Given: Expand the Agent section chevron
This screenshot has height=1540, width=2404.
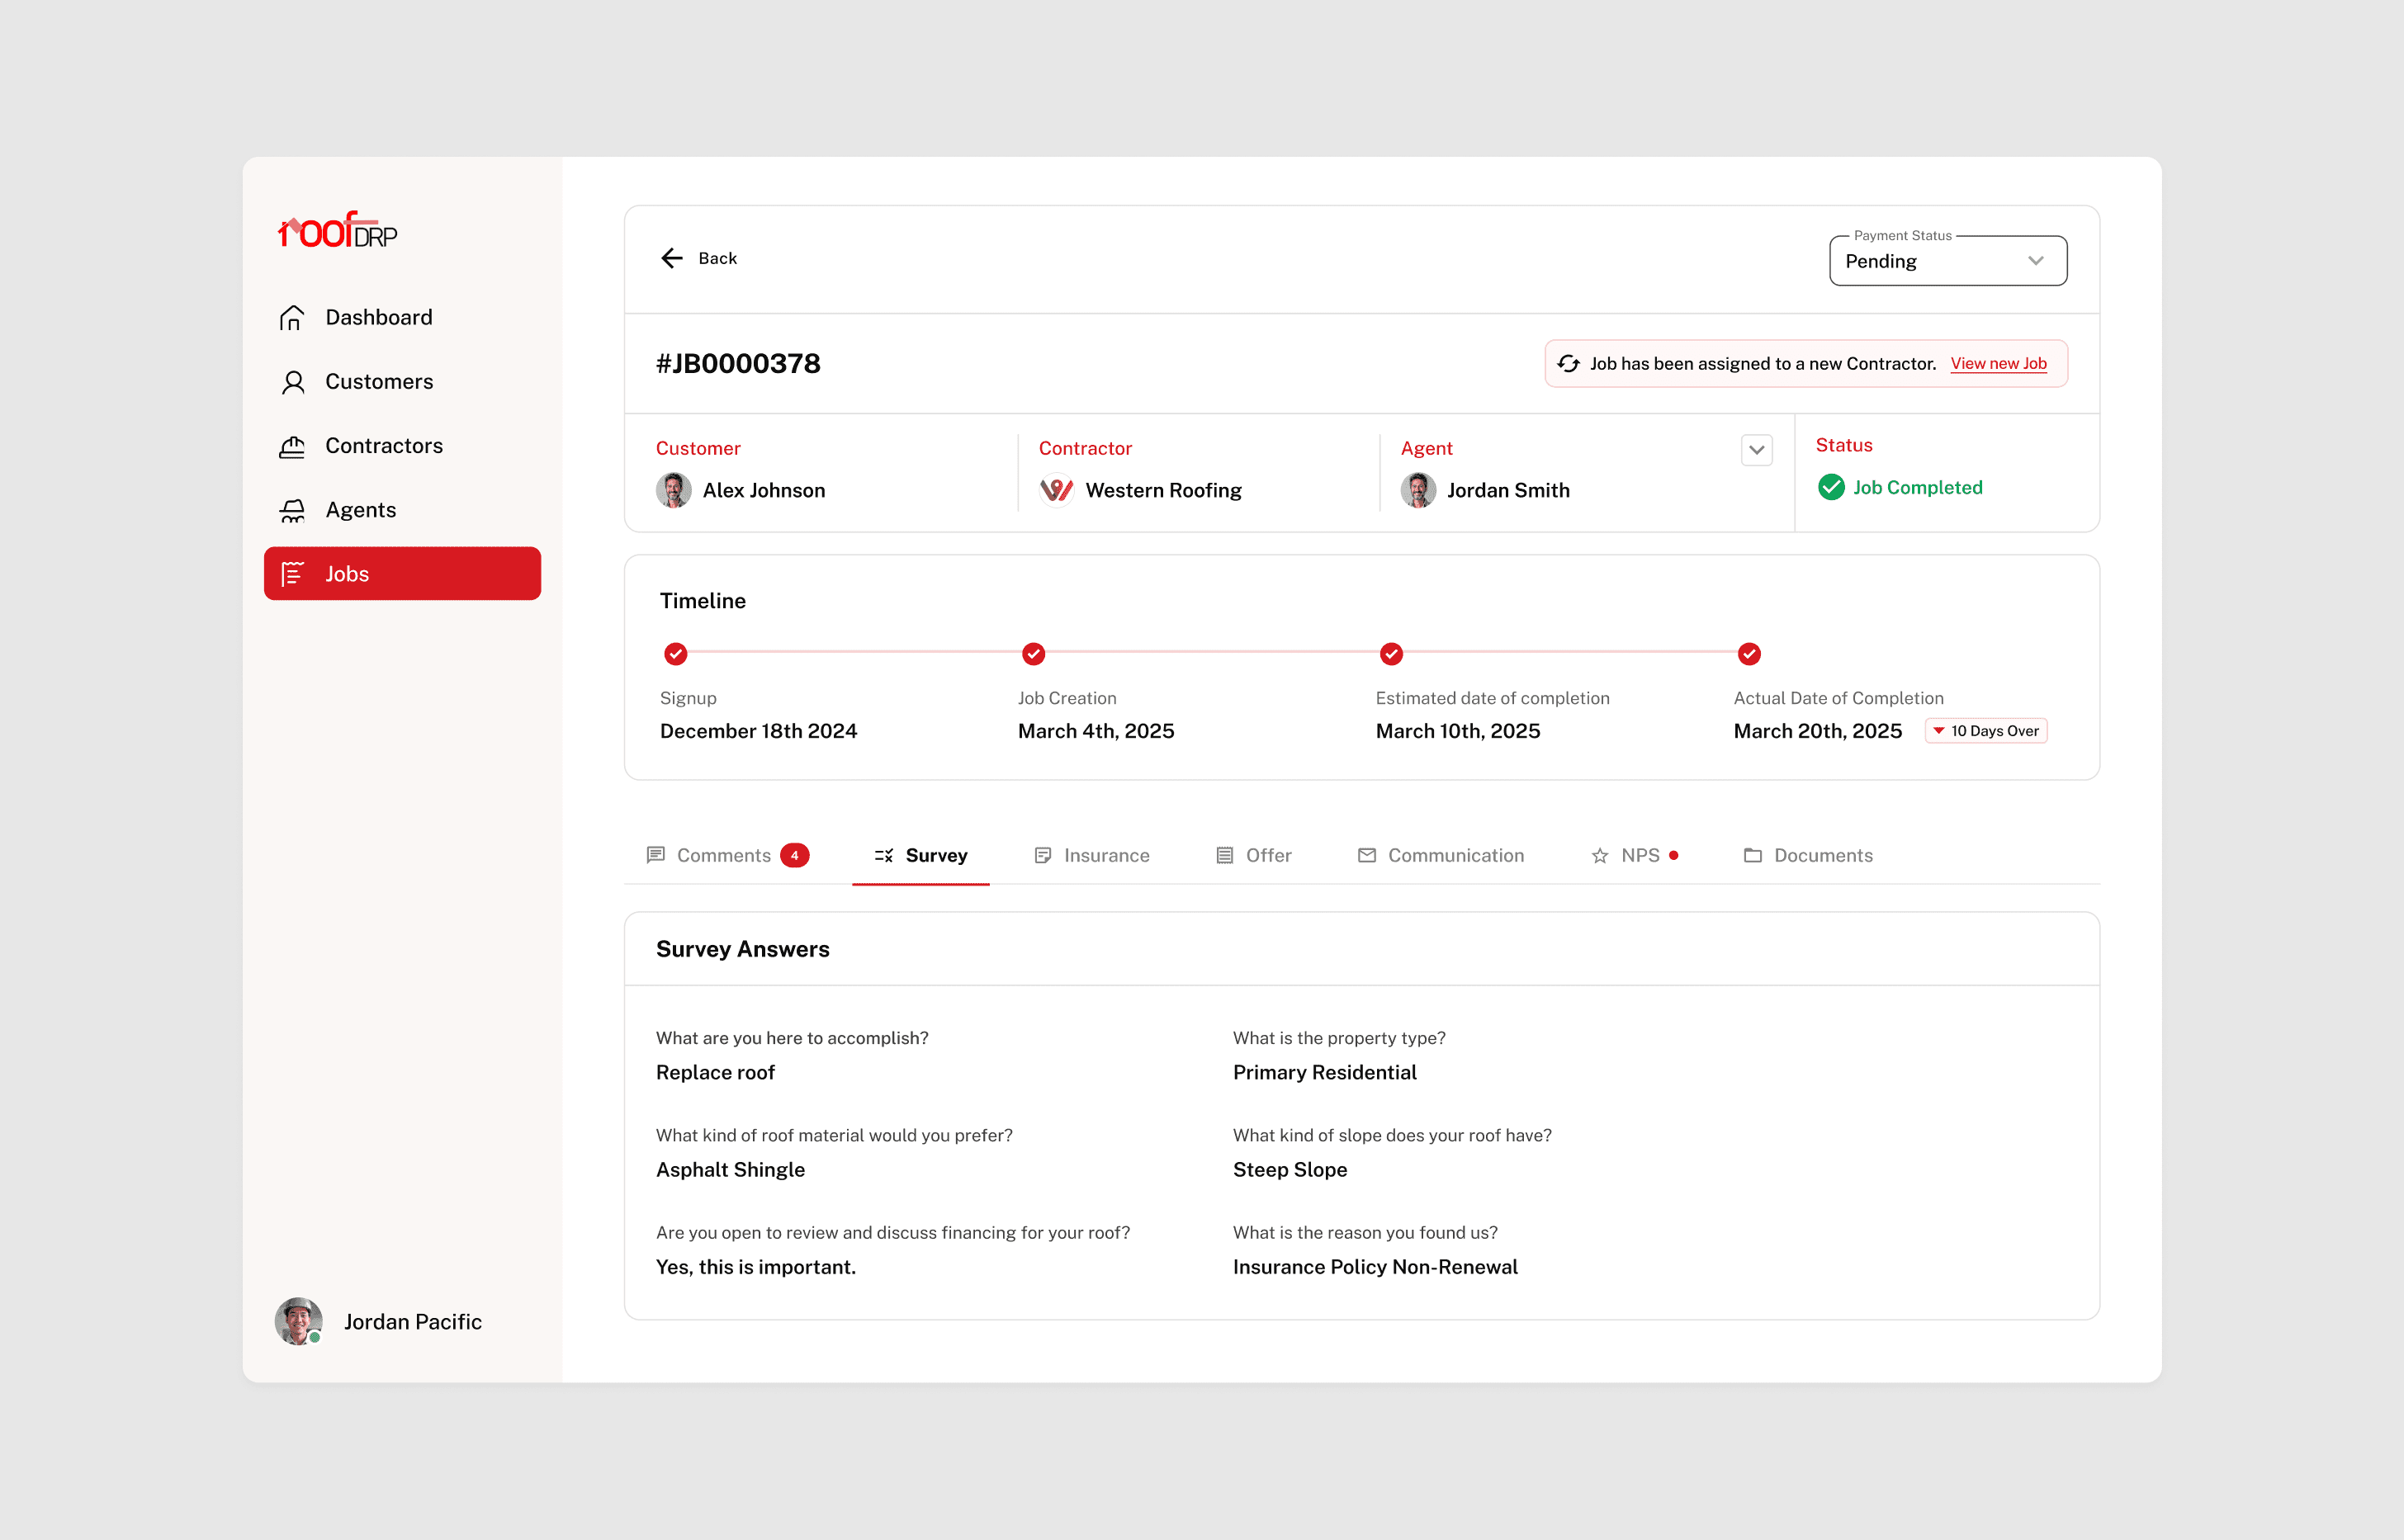Looking at the screenshot, I should (1756, 450).
